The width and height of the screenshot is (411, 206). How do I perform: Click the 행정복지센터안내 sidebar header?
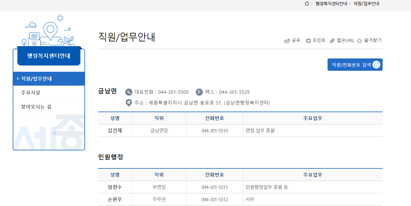click(x=49, y=56)
